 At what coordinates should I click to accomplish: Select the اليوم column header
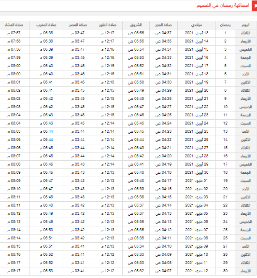pos(246,25)
